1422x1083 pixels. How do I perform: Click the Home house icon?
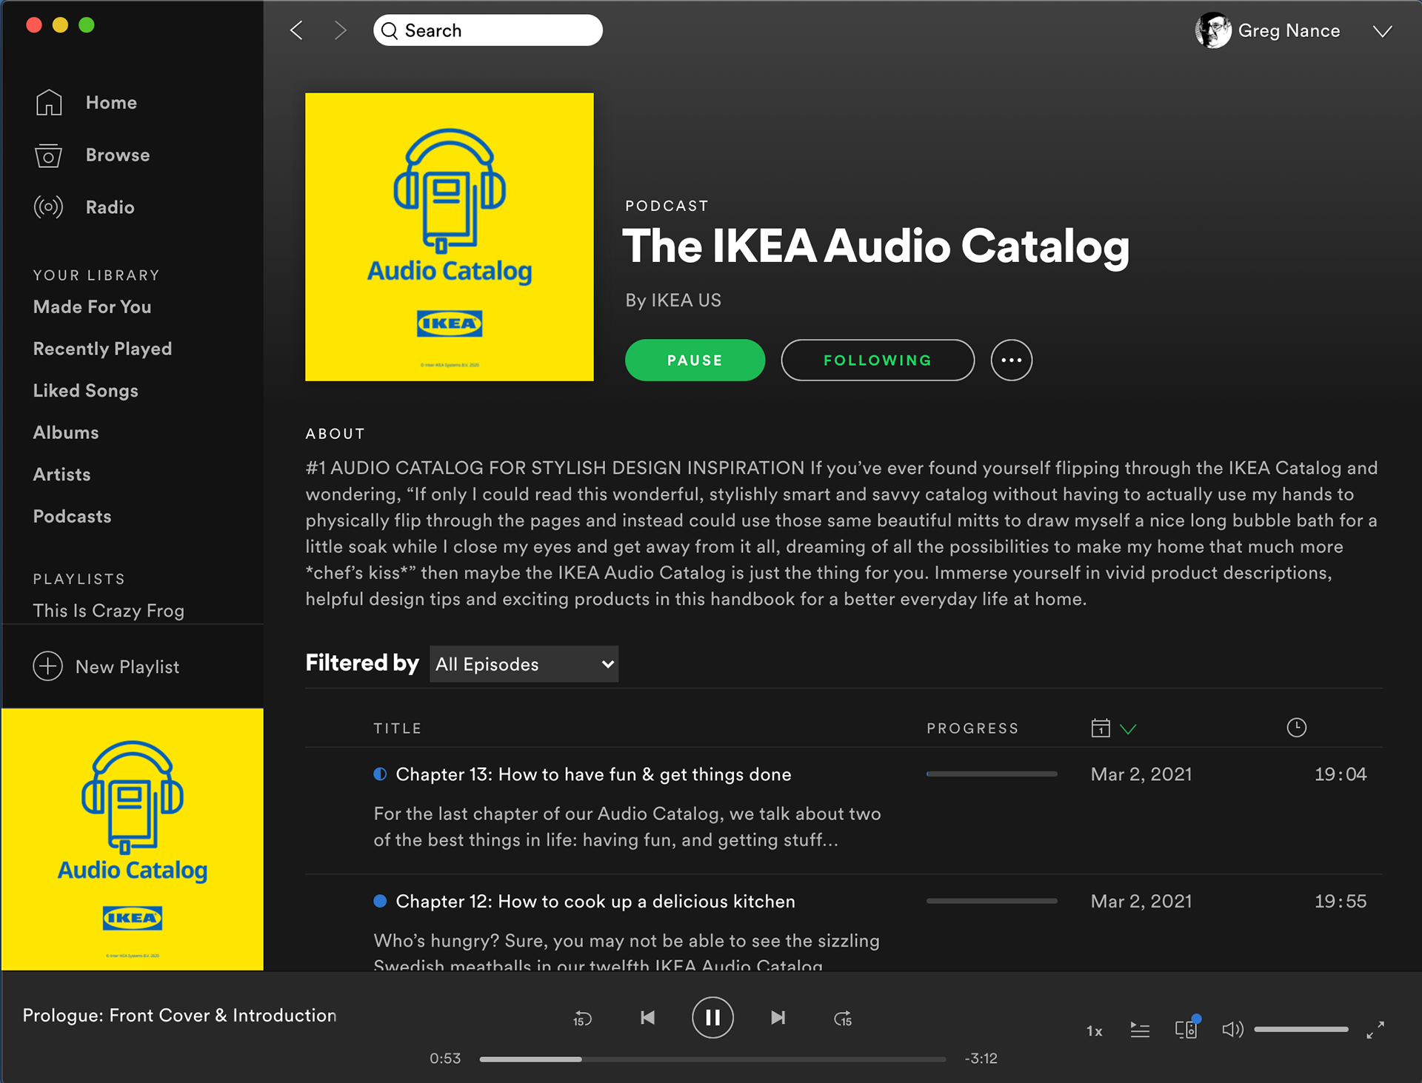pyautogui.click(x=49, y=102)
